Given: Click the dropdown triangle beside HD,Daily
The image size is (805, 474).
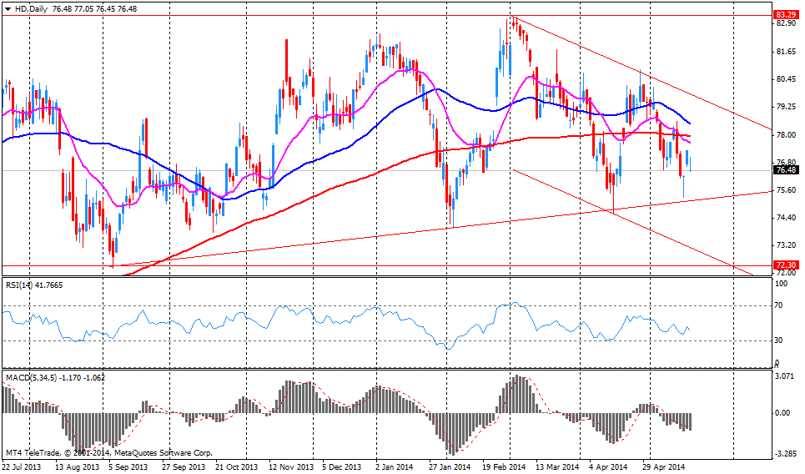Looking at the screenshot, I should click(8, 8).
